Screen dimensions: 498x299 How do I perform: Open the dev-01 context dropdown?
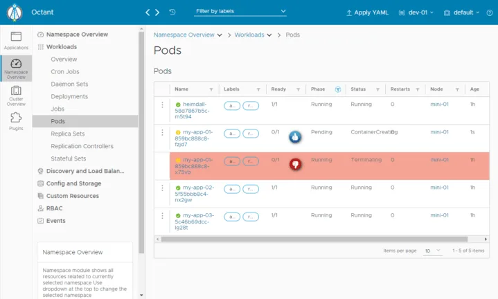416,12
